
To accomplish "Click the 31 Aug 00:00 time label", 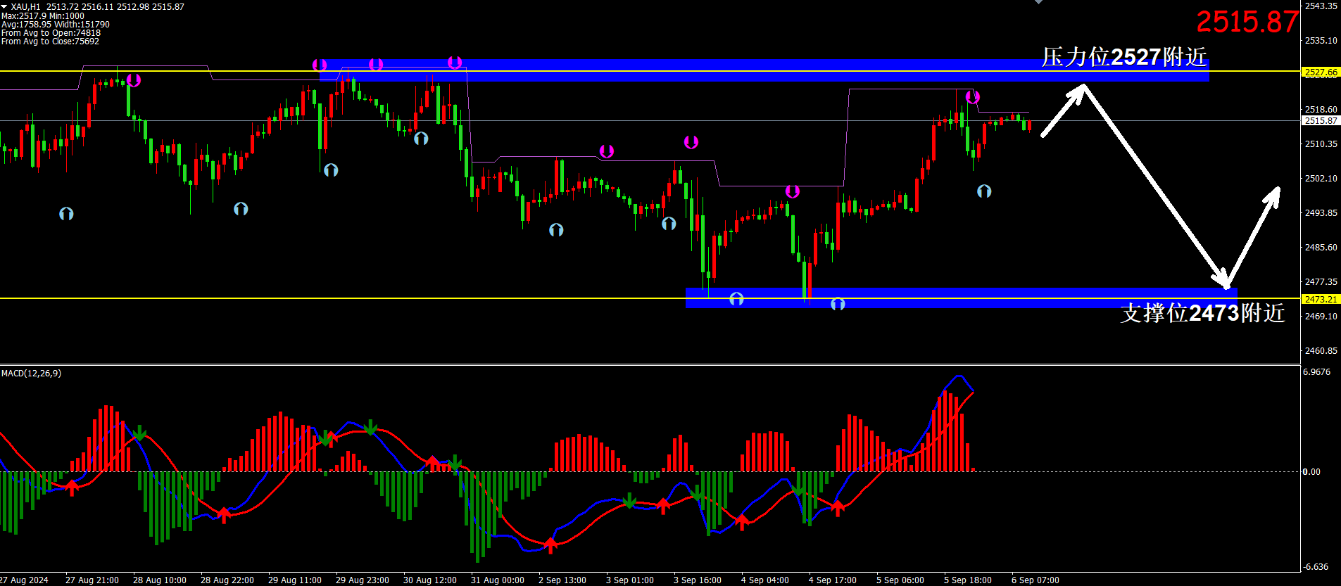I will (x=498, y=580).
